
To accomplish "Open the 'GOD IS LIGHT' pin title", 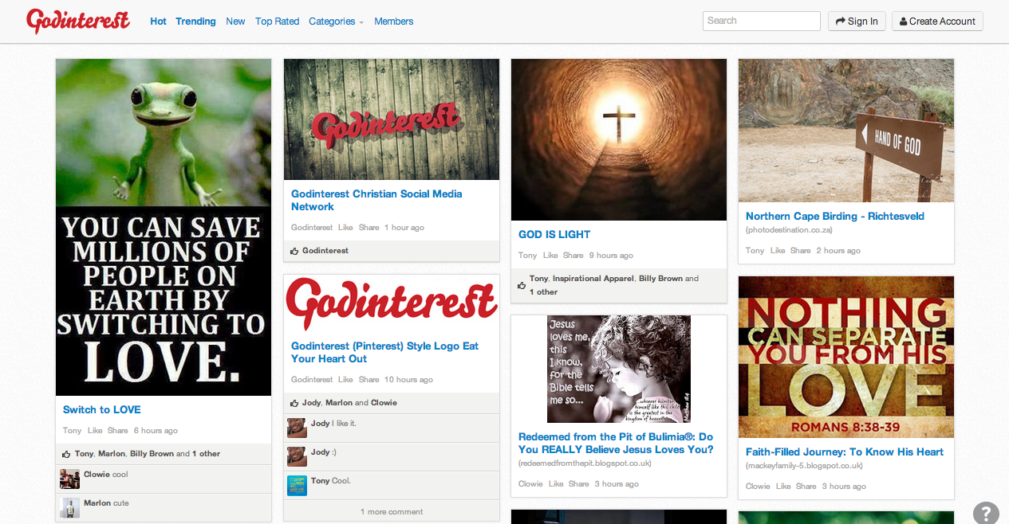I will tap(554, 235).
